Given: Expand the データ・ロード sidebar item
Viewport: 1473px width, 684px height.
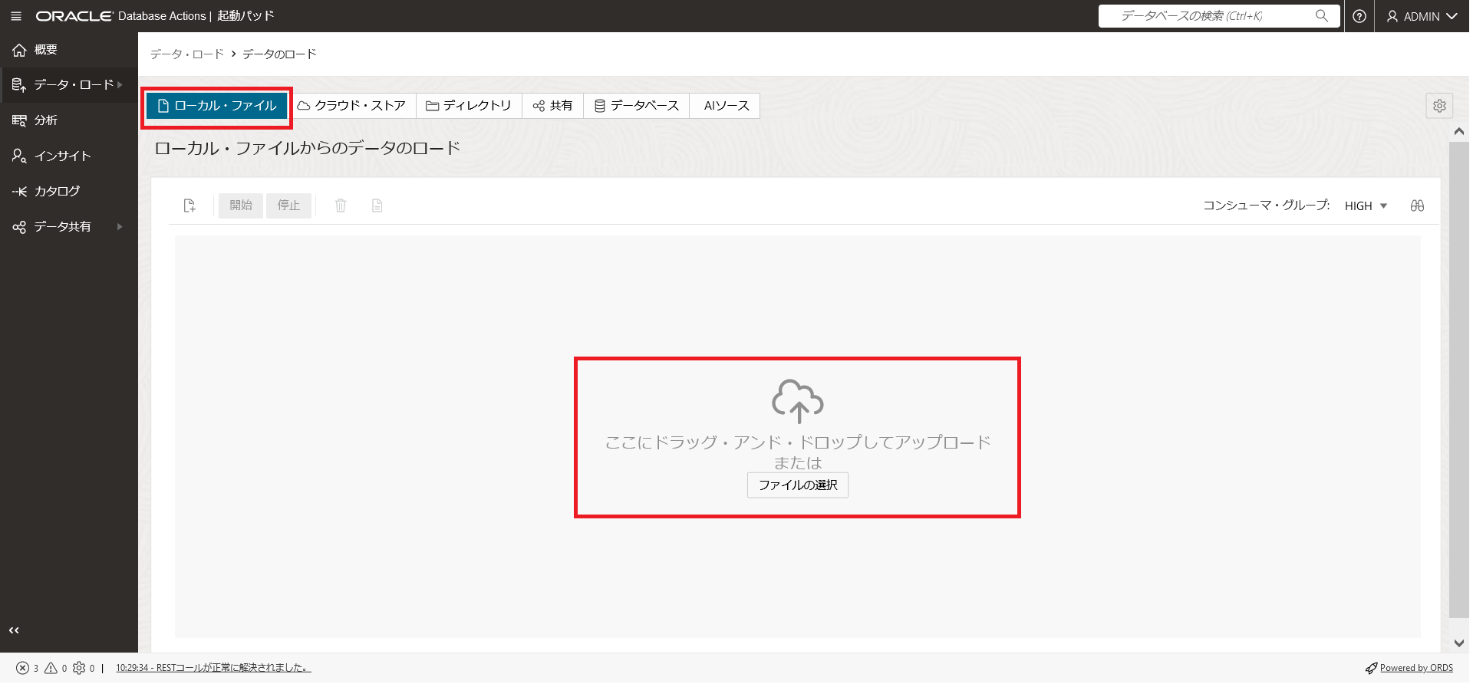Looking at the screenshot, I should pos(69,84).
